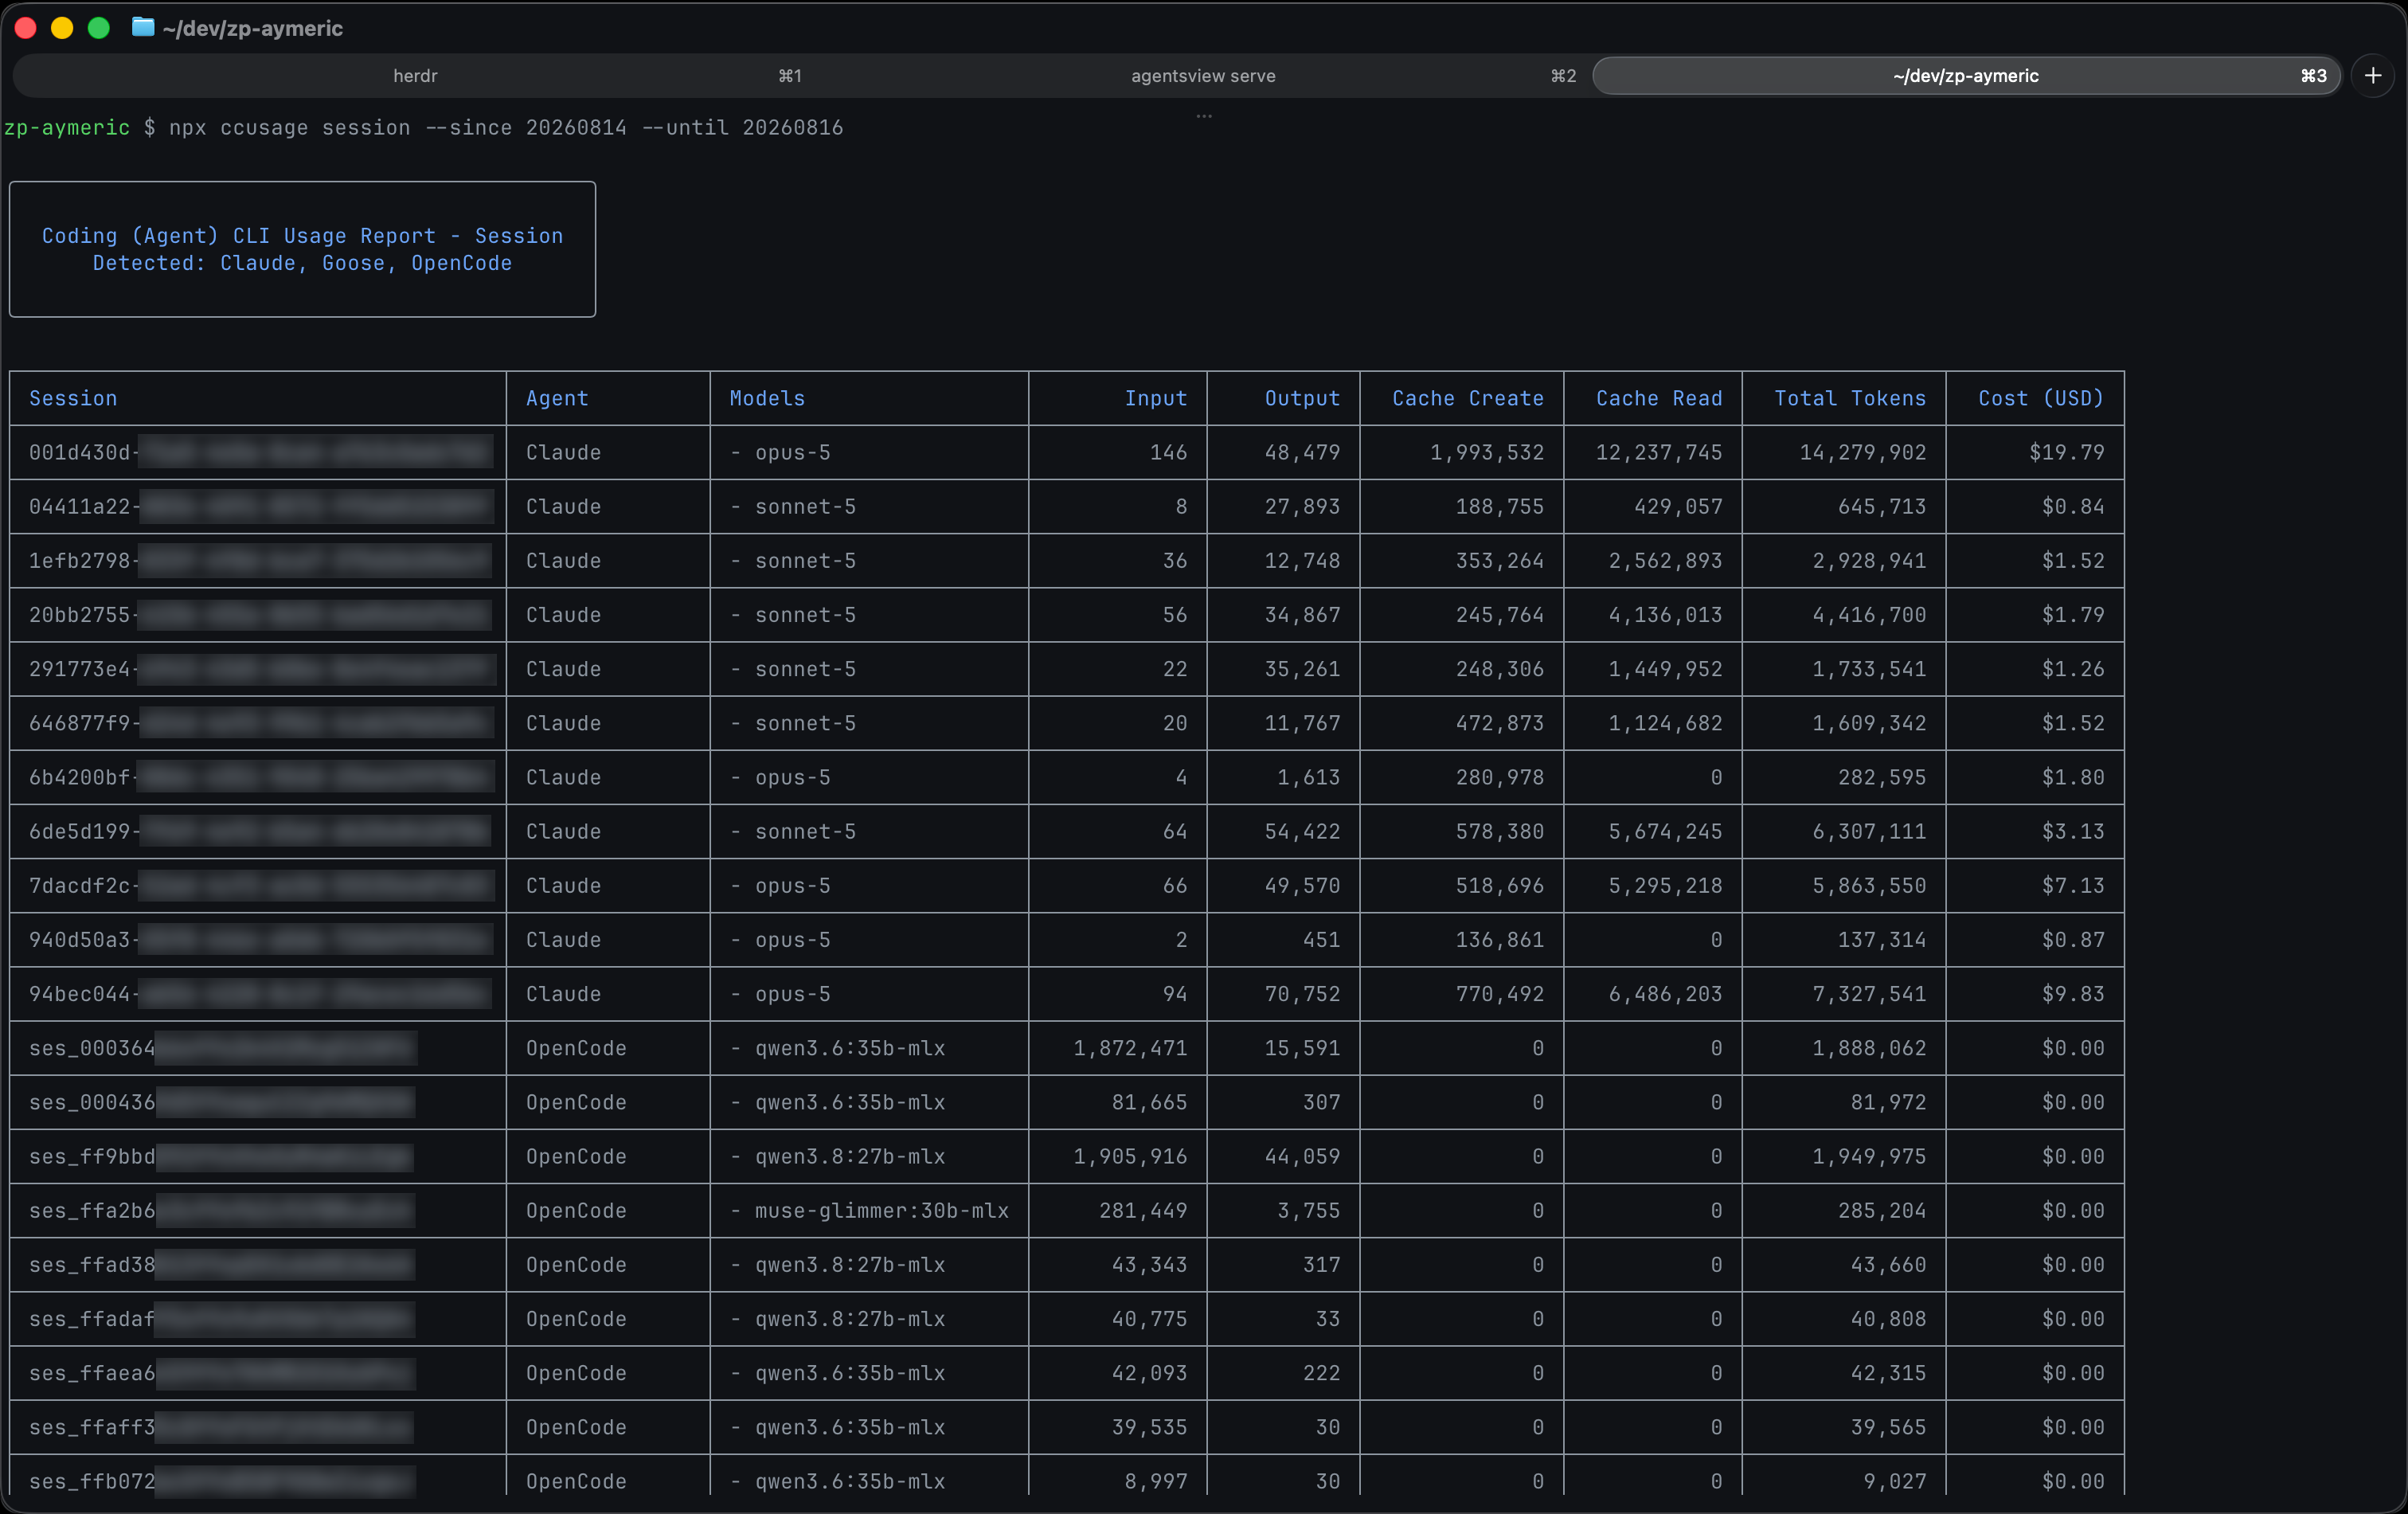
Task: Click the folder icon in the title bar
Action: 143,27
